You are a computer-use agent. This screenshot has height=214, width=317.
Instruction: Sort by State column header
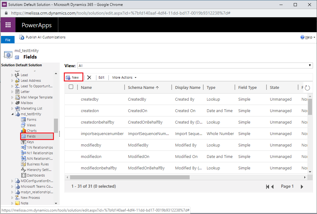point(274,88)
